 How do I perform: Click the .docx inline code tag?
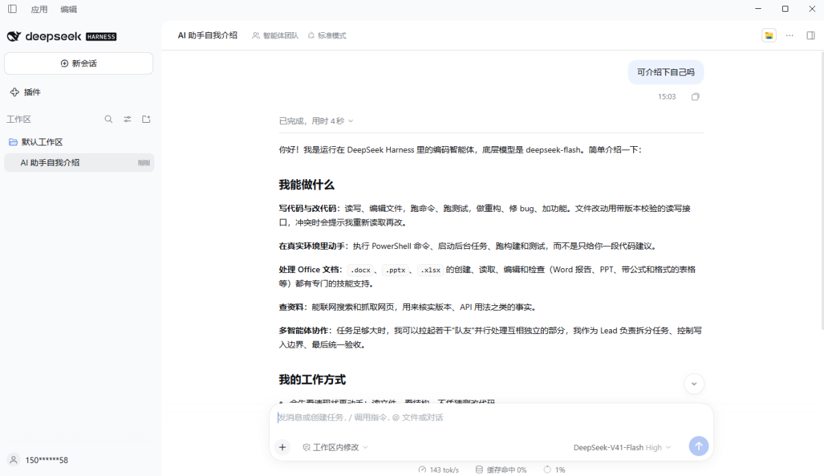[359, 270]
